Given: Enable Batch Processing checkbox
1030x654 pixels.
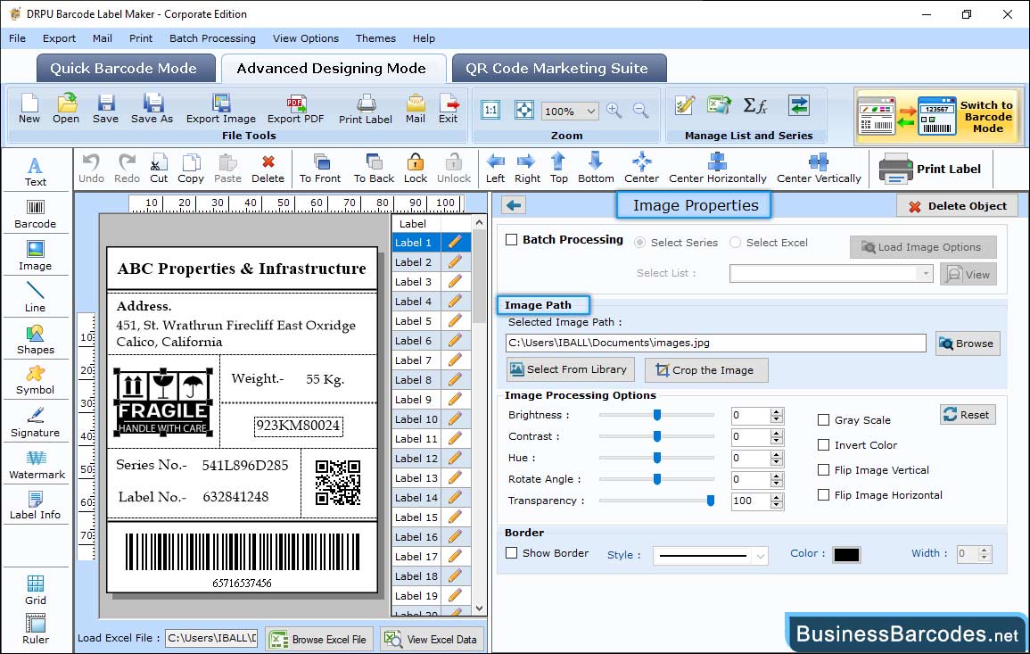Looking at the screenshot, I should pos(512,240).
